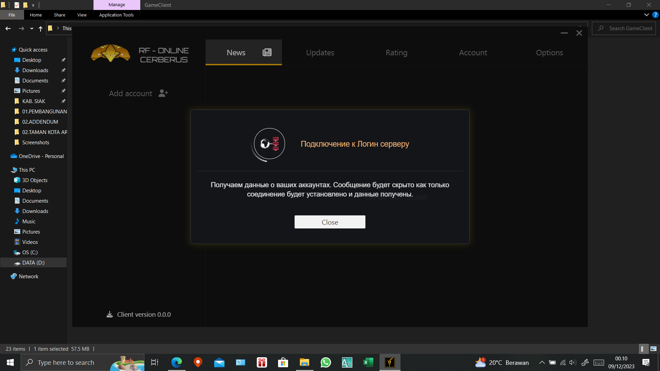This screenshot has height=371, width=660.
Task: Open volume control in system tray
Action: pyautogui.click(x=573, y=362)
